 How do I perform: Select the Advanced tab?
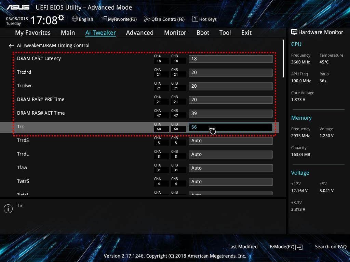point(139,32)
